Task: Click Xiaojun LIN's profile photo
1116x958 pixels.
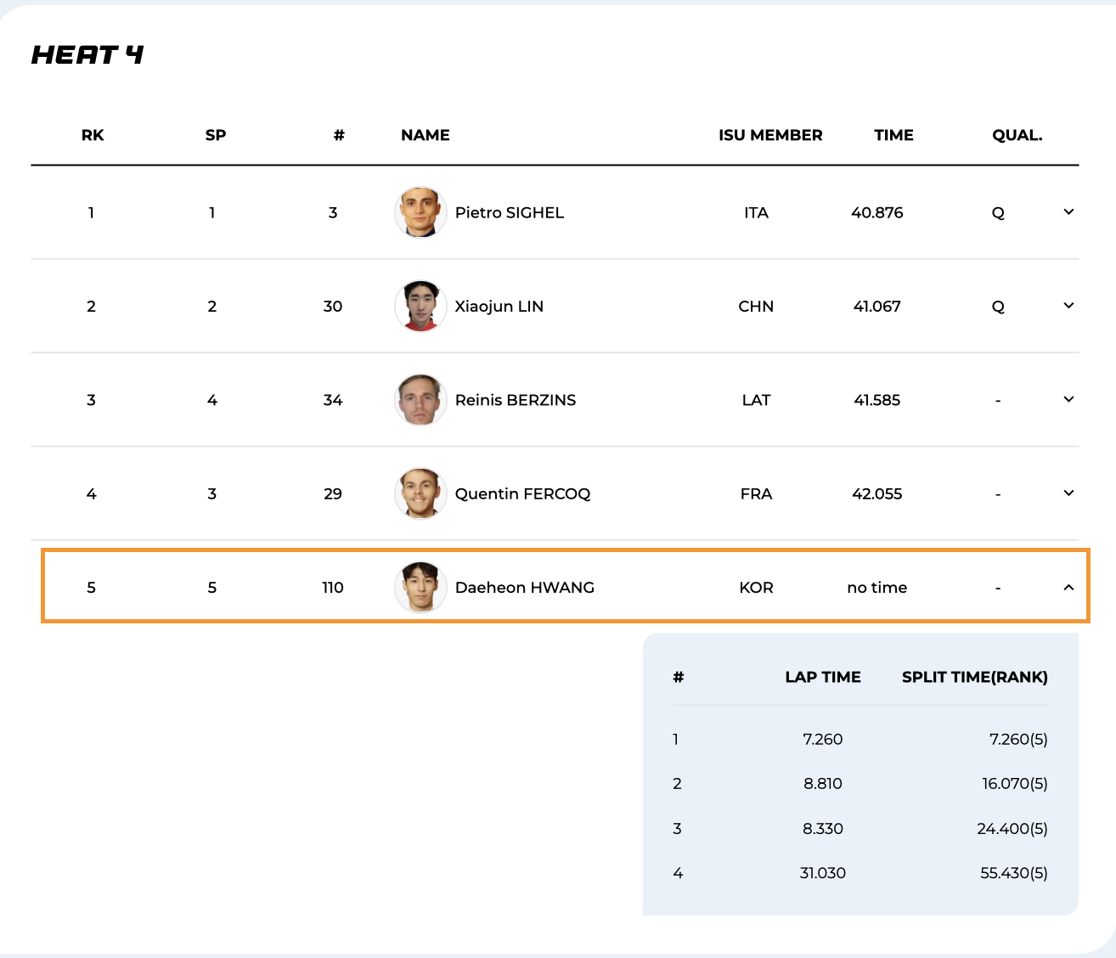Action: tap(420, 306)
